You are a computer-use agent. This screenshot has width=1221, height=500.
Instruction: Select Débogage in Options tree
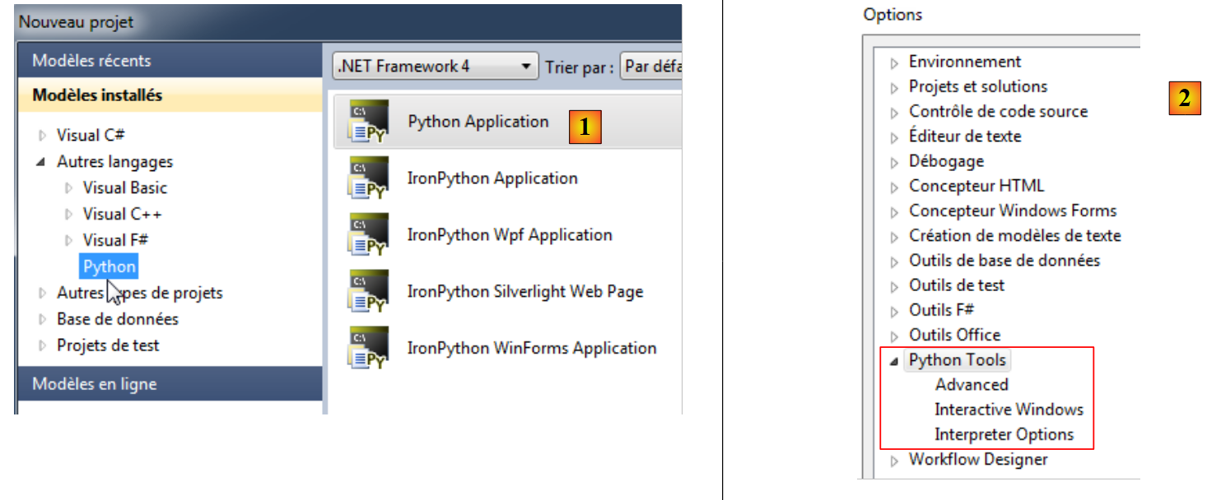pos(946,161)
